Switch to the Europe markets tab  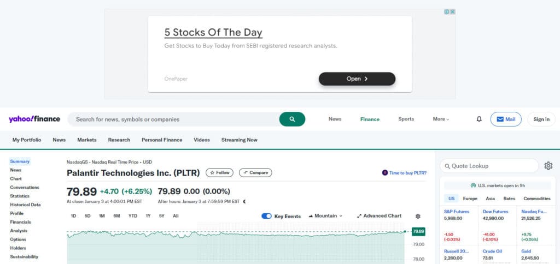point(470,199)
